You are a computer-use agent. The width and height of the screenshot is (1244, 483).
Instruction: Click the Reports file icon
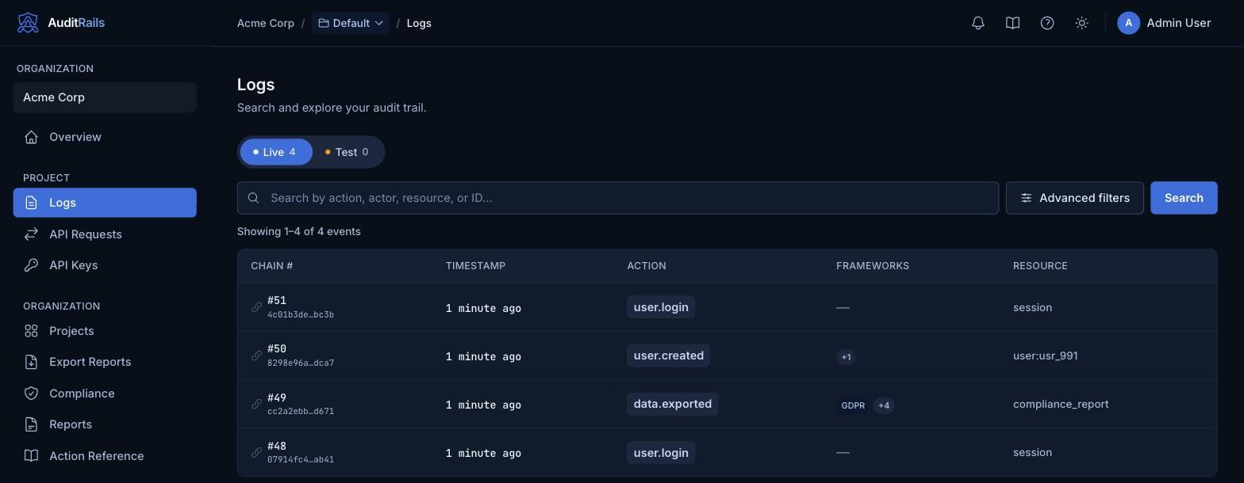(x=31, y=424)
